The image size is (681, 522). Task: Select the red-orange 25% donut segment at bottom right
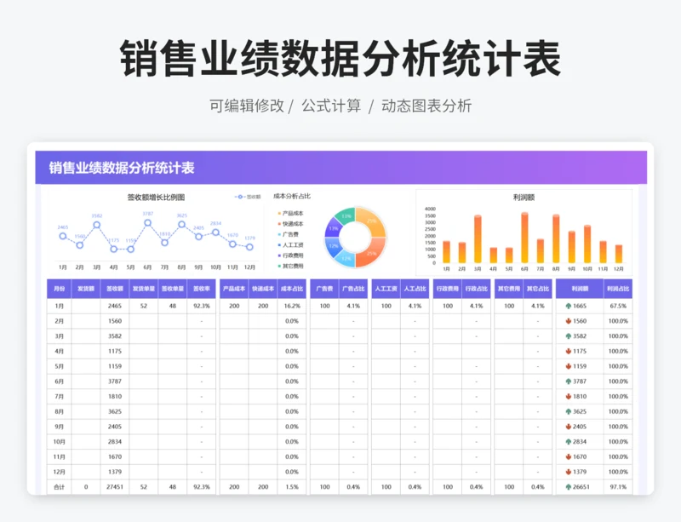point(371,254)
